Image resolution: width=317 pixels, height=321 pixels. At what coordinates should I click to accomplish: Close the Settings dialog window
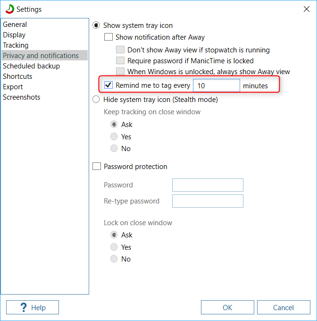(x=306, y=9)
